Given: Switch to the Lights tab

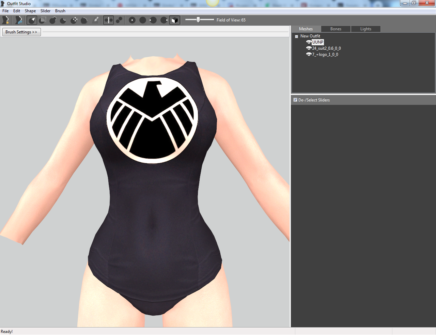Looking at the screenshot, I should tap(366, 29).
